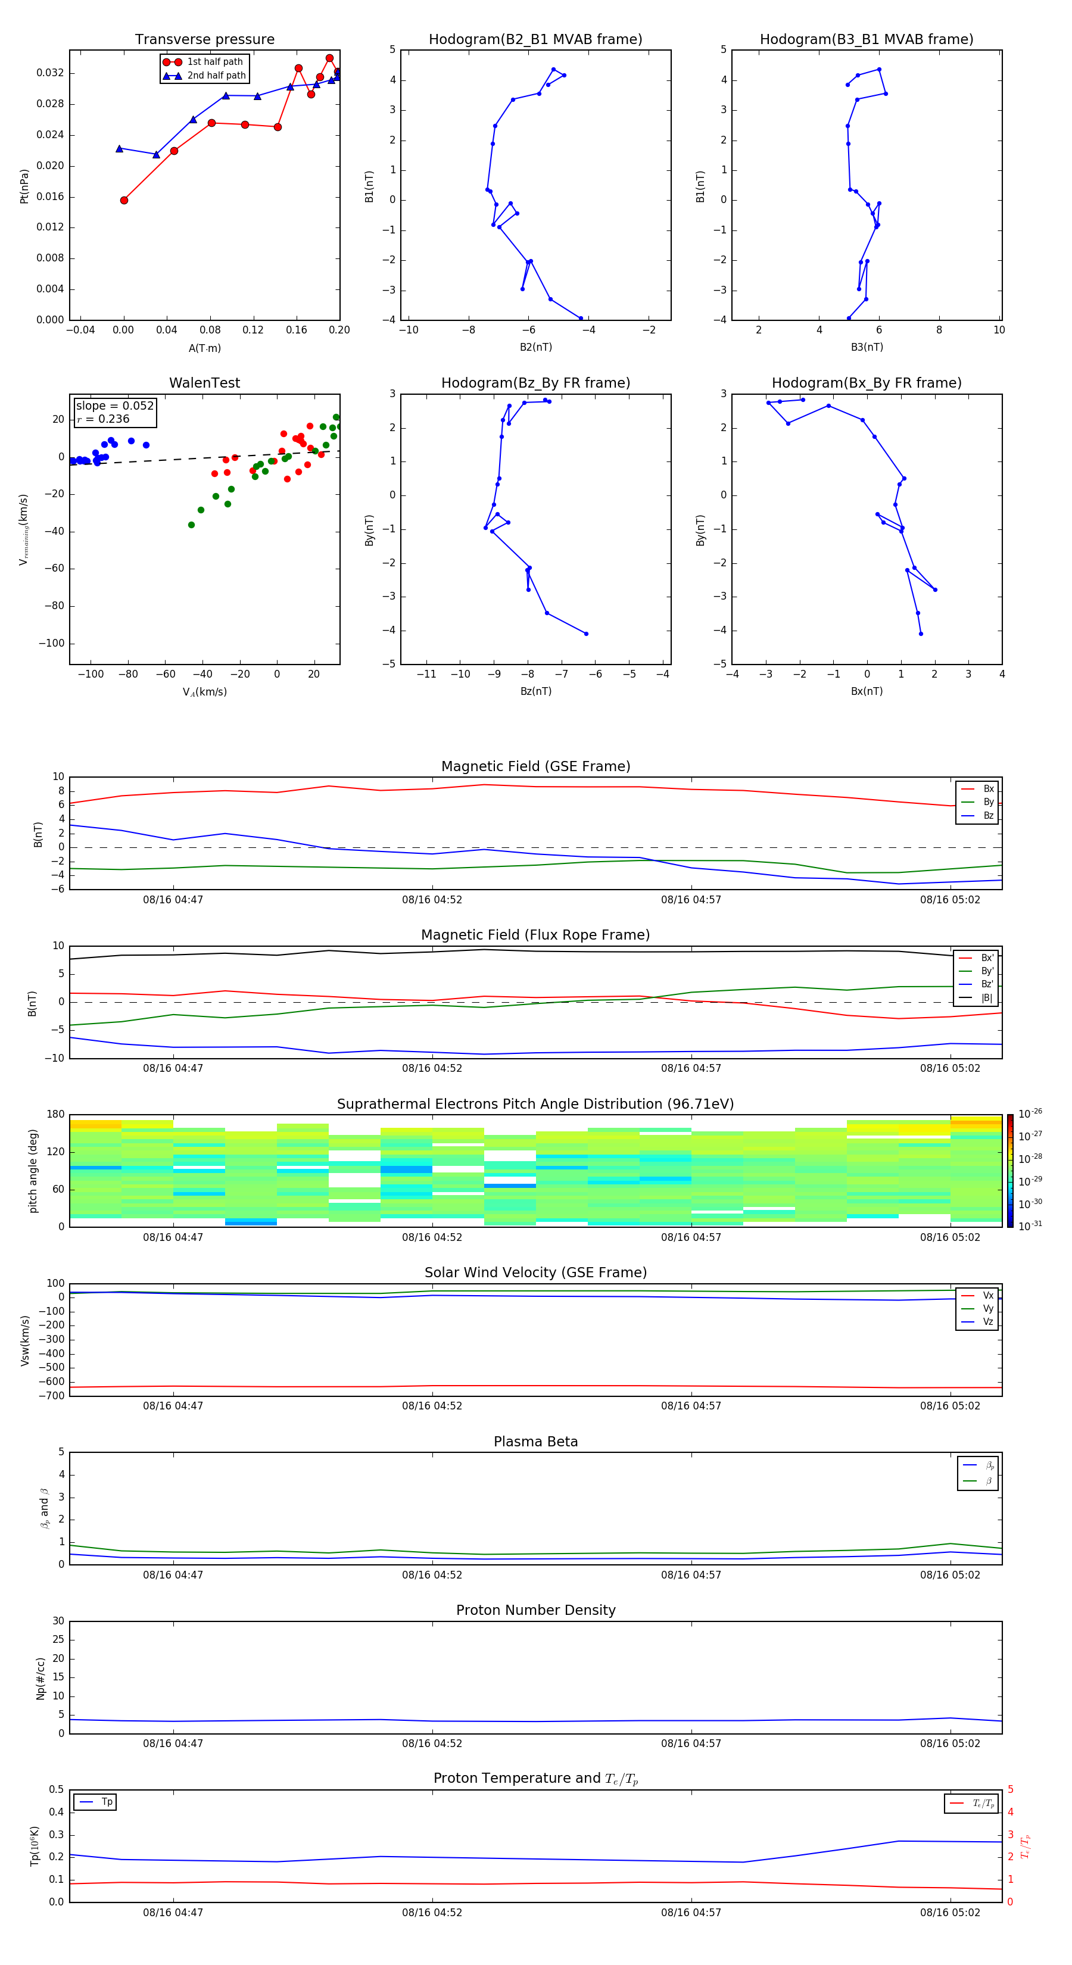Click the Hodogram(Bz_By FR frame) title
Image resolution: width=1072 pixels, height=1965 pixels.
535,383
